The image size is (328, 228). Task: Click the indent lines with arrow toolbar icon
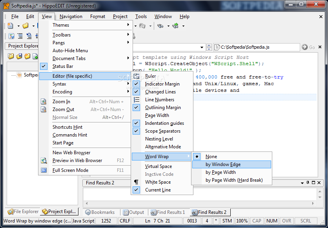click(x=29, y=36)
